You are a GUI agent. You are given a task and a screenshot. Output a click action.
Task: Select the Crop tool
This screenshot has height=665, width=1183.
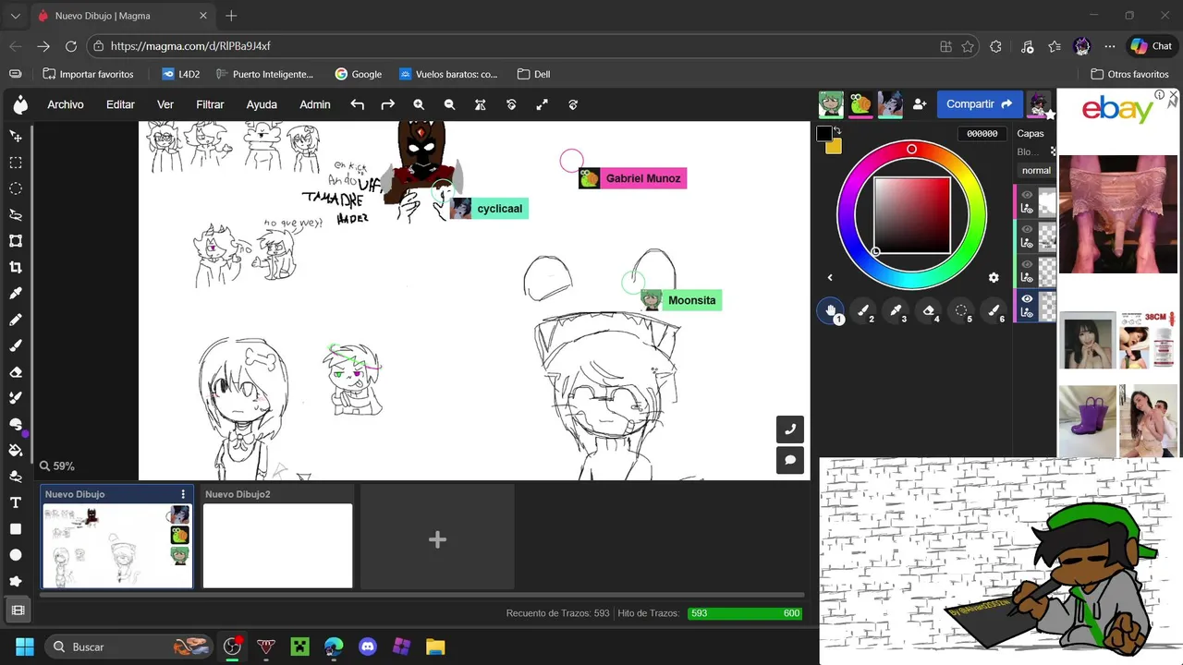click(x=16, y=267)
